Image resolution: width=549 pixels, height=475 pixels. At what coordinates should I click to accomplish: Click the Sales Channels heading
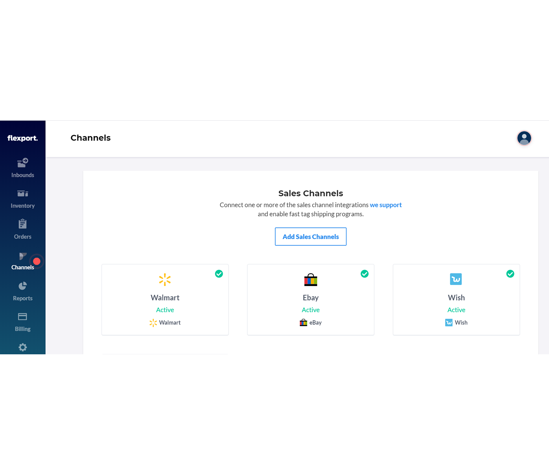pos(311,193)
